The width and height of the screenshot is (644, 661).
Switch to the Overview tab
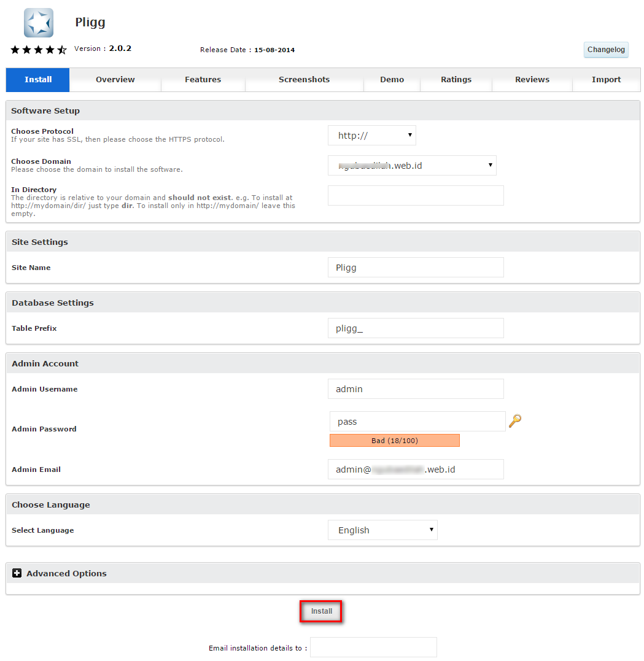pos(115,80)
